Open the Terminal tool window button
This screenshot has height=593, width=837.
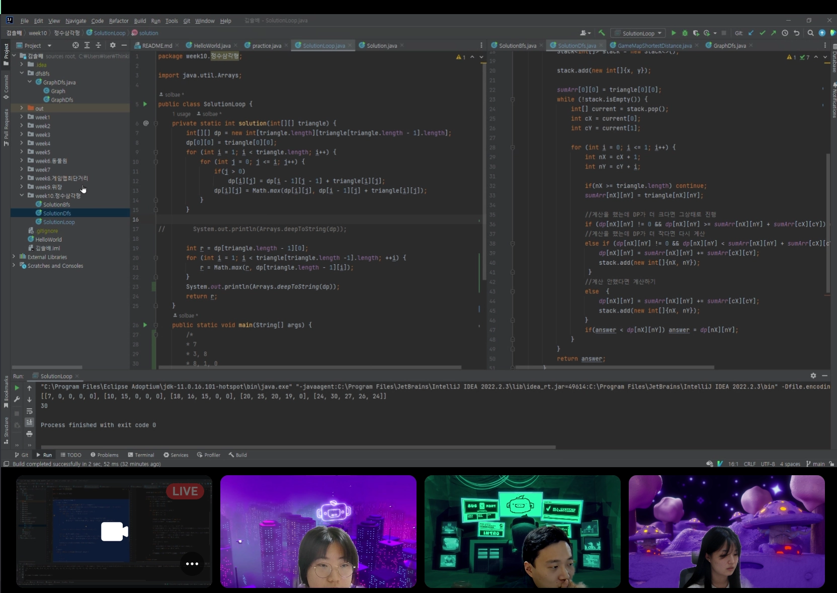(141, 455)
